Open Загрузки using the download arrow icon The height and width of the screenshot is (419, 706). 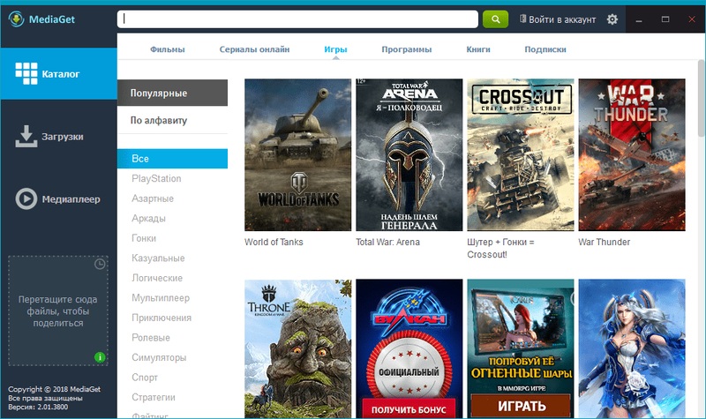point(26,137)
